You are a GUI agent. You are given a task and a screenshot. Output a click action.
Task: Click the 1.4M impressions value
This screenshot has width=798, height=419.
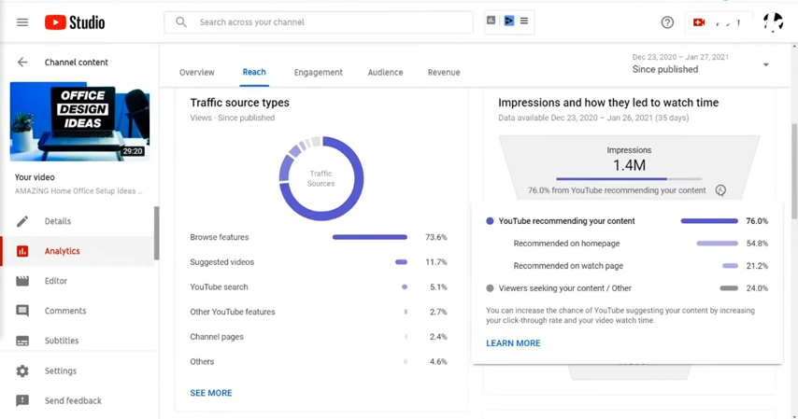click(629, 165)
